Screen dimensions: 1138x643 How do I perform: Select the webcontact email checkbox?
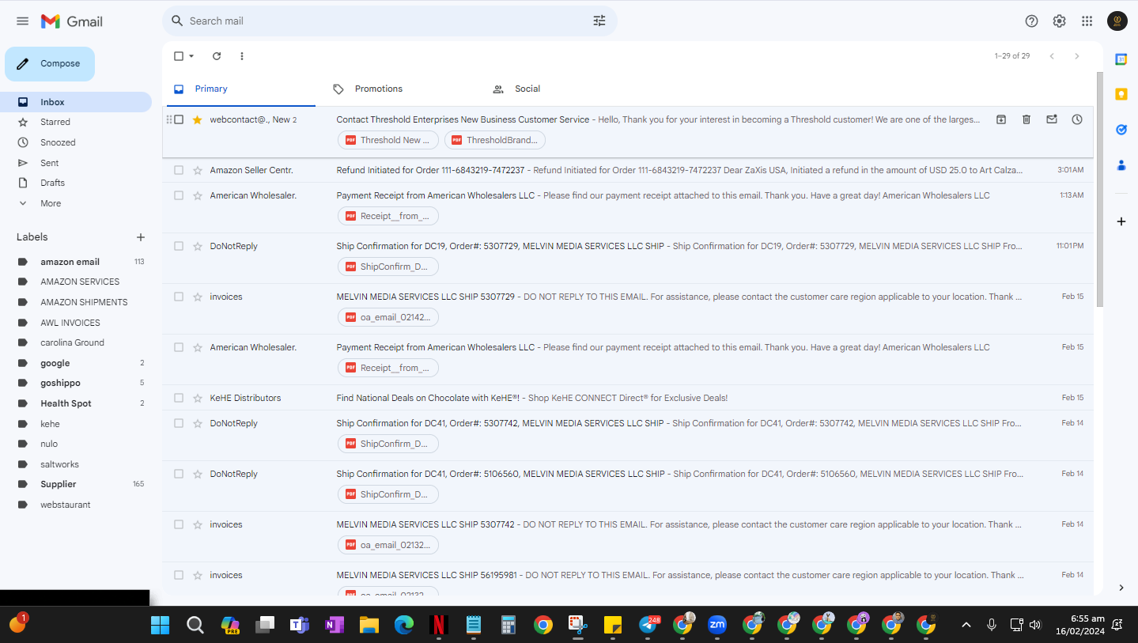179,119
